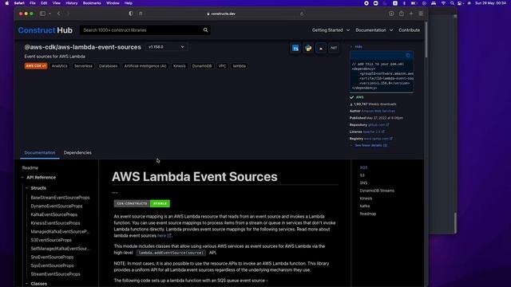Click the Bluetooth menu bar icon

405,3
